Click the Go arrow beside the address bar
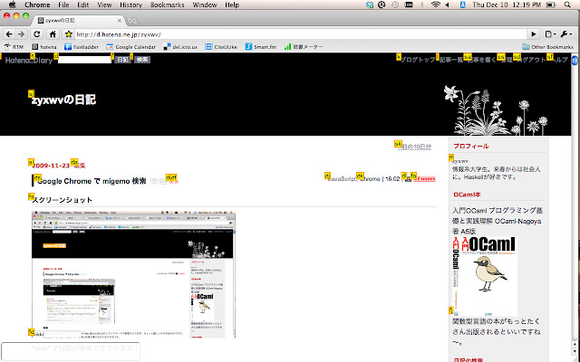580x362 pixels. point(534,34)
